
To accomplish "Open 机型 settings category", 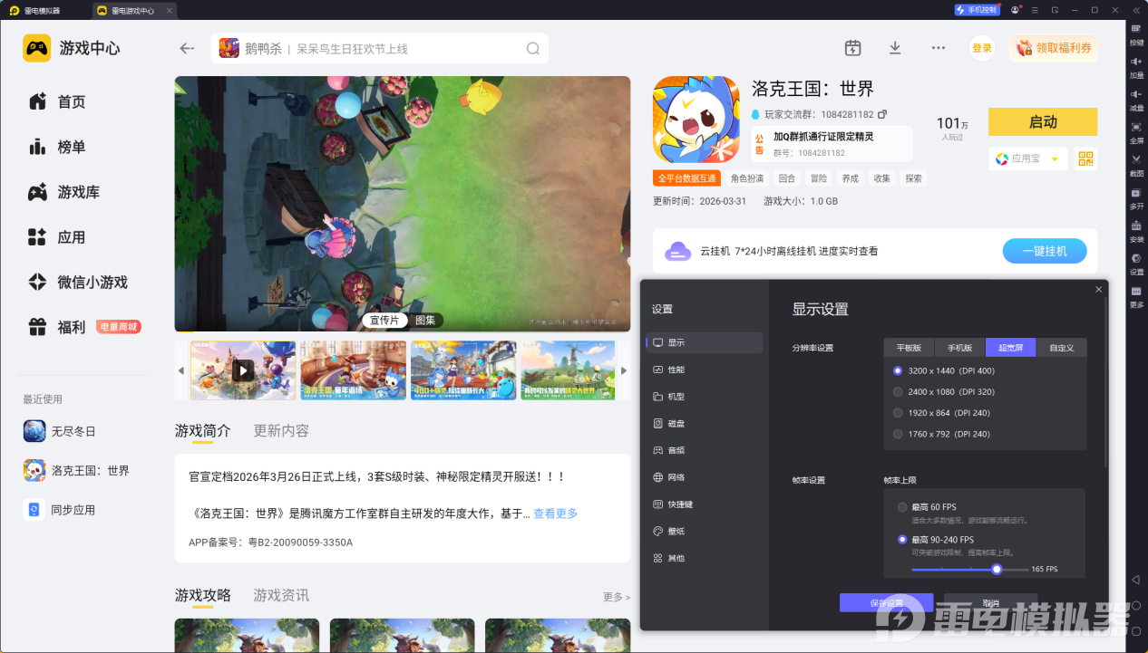I will tap(705, 397).
